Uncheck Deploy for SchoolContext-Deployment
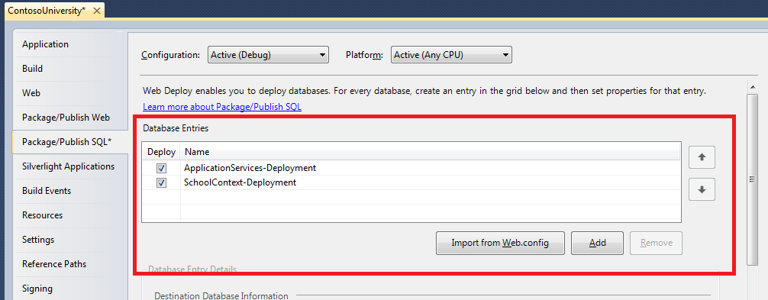This screenshot has height=300, width=768. [161, 182]
